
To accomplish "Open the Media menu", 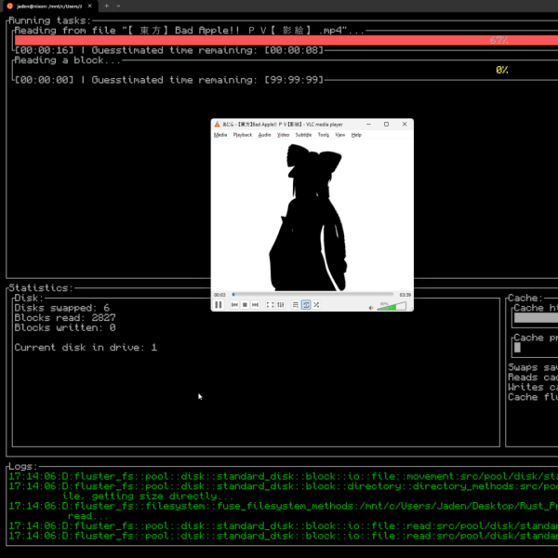I will [220, 135].
